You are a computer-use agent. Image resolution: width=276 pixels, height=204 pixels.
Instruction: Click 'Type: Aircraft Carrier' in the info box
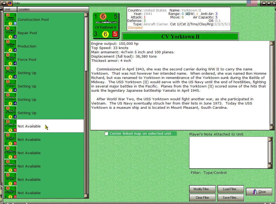[151, 24]
